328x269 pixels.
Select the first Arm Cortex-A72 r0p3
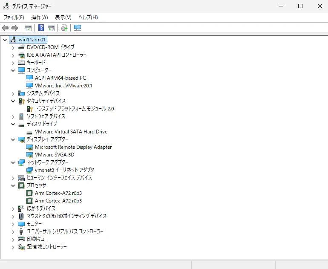pos(58,193)
